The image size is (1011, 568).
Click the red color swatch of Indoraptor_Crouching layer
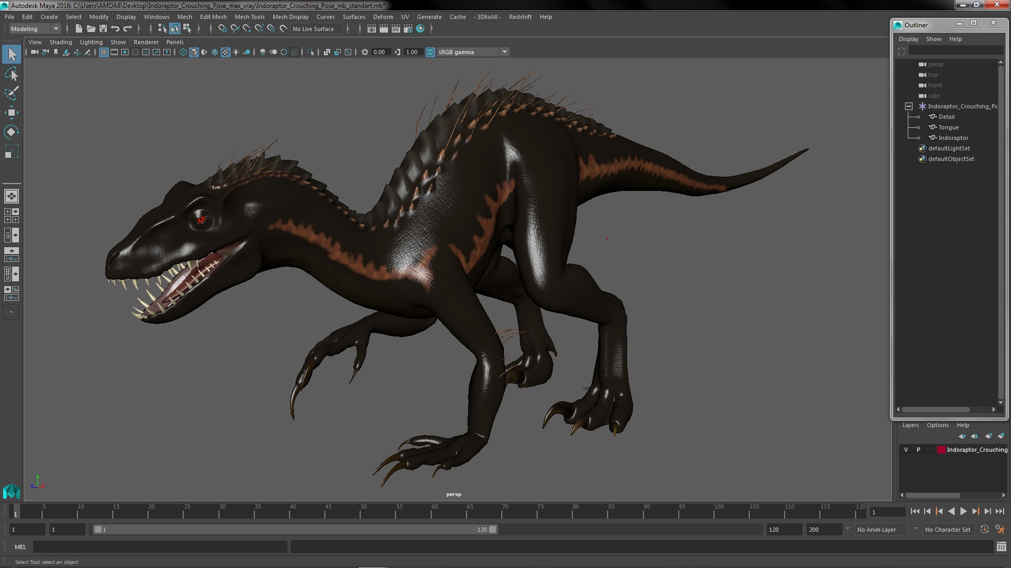(x=941, y=450)
